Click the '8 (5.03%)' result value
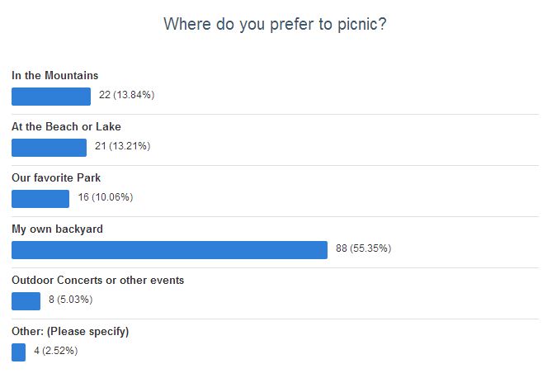 (x=70, y=300)
